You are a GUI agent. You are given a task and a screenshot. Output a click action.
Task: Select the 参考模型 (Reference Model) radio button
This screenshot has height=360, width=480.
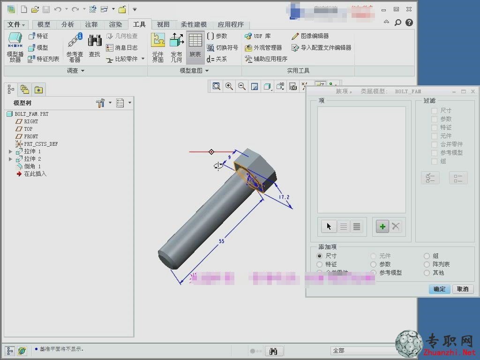(x=373, y=272)
